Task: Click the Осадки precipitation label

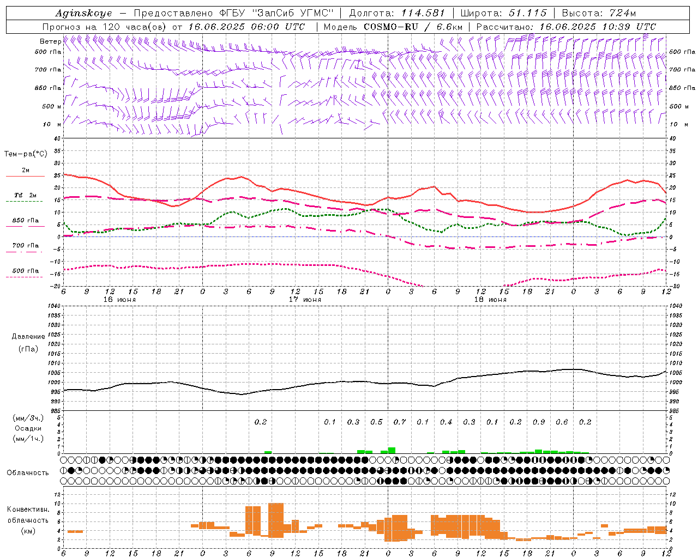Action: click(28, 428)
